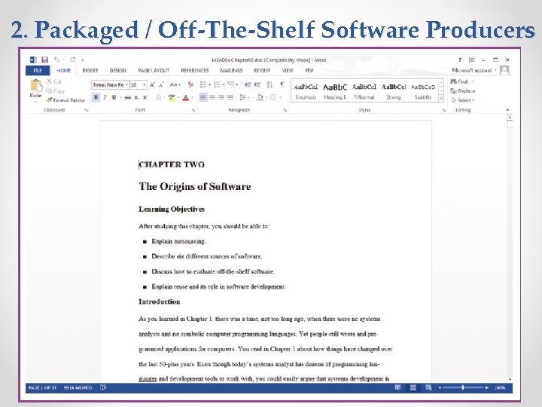
Task: Decrease paragraph indent
Action: point(248,84)
